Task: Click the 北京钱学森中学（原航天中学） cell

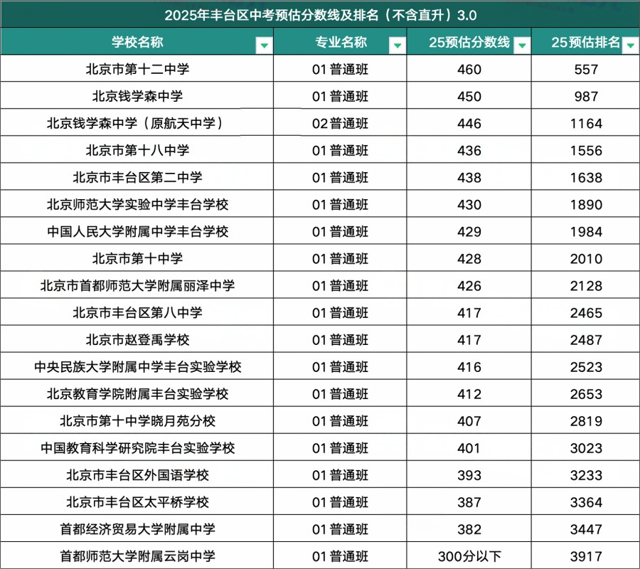Action: coord(139,122)
